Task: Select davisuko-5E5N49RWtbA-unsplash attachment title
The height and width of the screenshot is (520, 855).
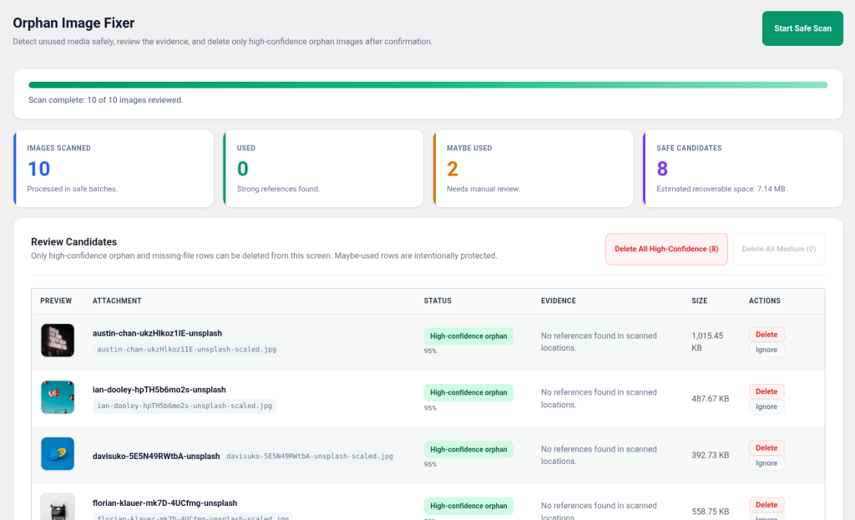Action: tap(156, 457)
